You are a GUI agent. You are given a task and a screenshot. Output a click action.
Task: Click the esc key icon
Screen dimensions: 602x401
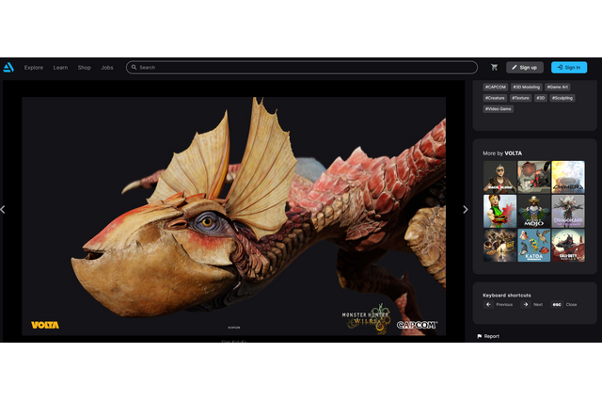(x=557, y=305)
